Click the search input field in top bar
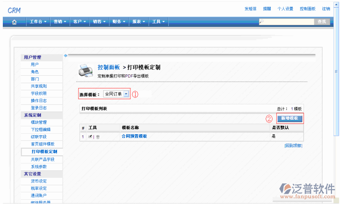The width and height of the screenshot is (340, 204). [x=286, y=22]
